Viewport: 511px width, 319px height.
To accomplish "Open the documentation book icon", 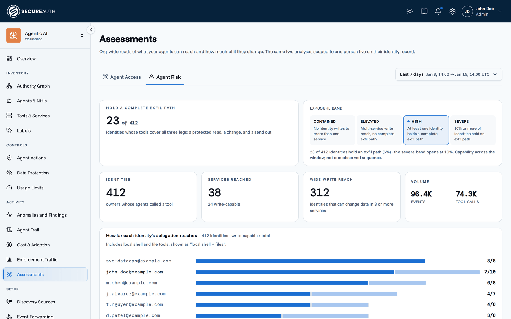I will 424,11.
